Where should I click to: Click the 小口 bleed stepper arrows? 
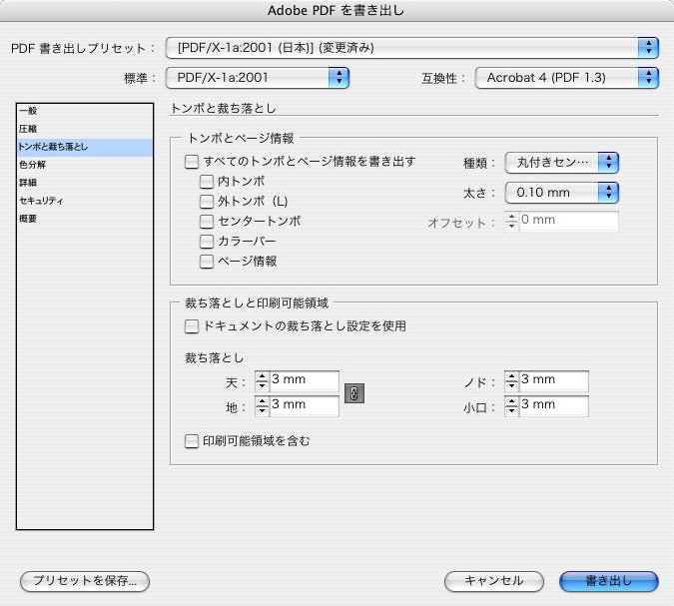(511, 406)
